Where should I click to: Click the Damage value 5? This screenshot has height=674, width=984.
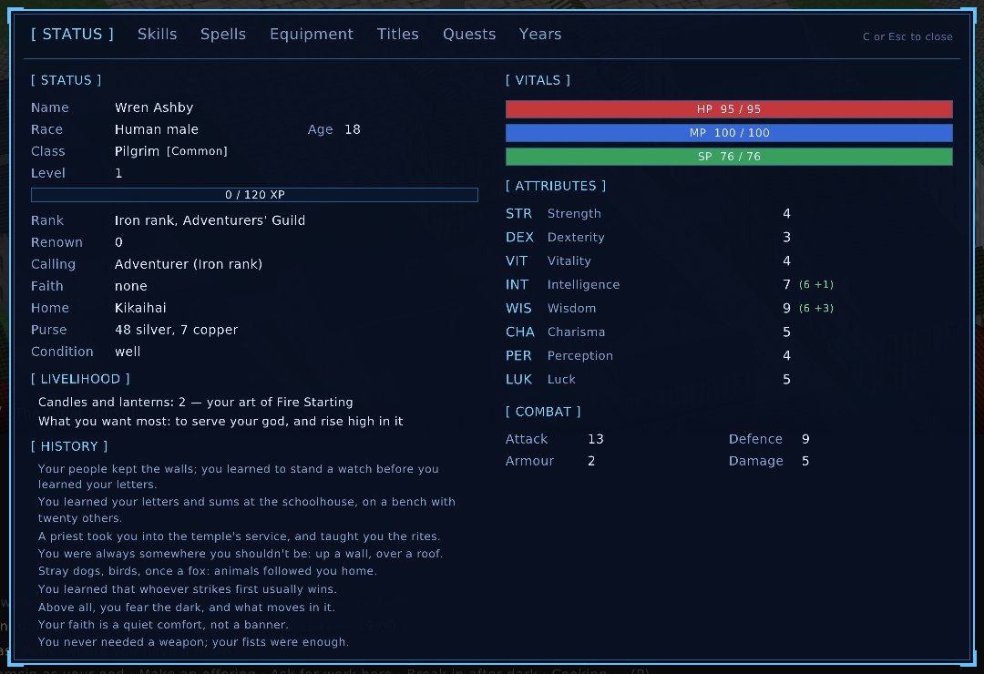[x=805, y=461]
